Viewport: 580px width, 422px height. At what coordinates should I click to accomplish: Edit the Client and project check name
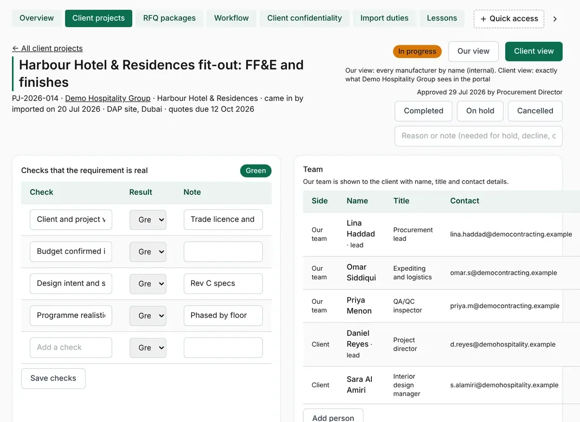point(71,220)
